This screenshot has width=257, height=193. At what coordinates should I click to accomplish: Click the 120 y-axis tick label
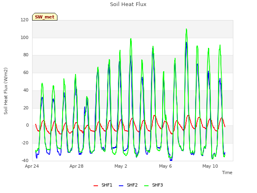24,20
